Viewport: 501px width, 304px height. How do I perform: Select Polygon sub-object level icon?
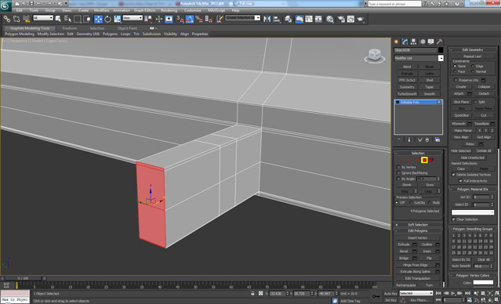point(424,160)
